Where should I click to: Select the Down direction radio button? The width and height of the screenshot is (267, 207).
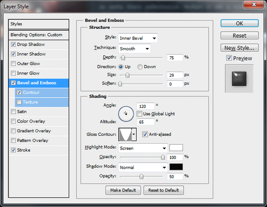pyautogui.click(x=140, y=67)
